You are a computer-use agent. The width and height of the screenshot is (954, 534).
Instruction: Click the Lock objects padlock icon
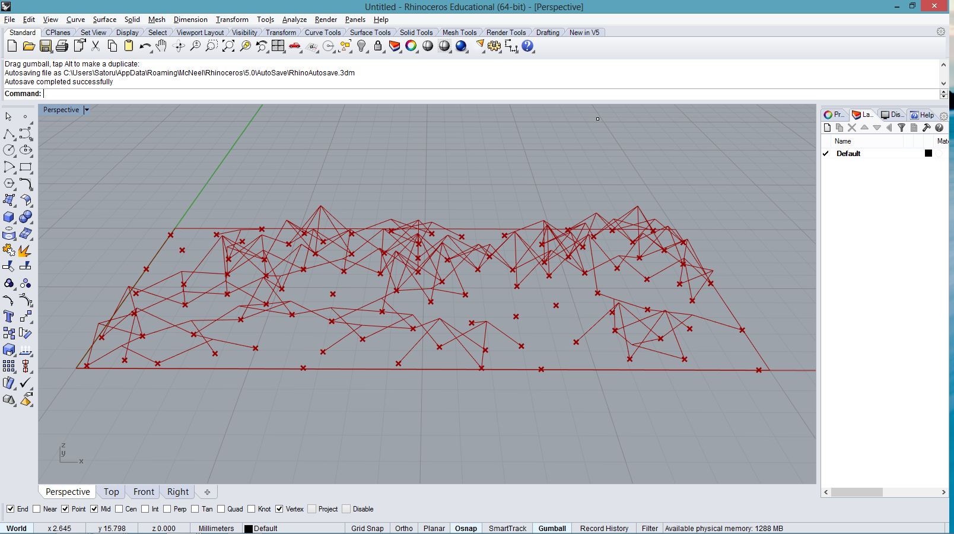tap(378, 46)
